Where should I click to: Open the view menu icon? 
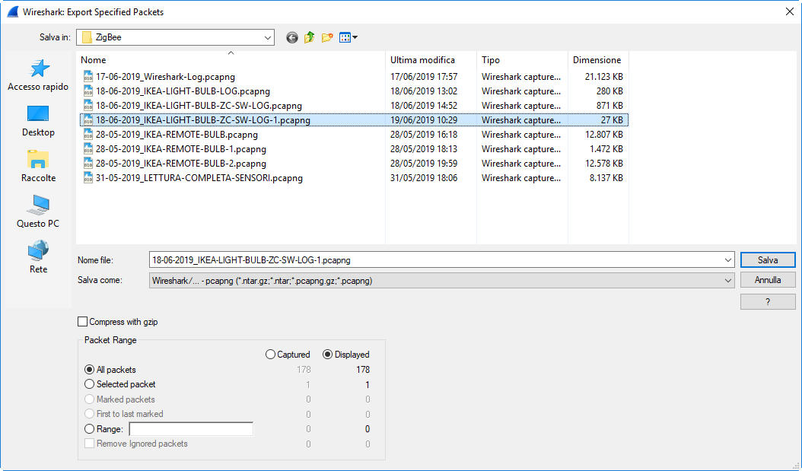tap(348, 37)
